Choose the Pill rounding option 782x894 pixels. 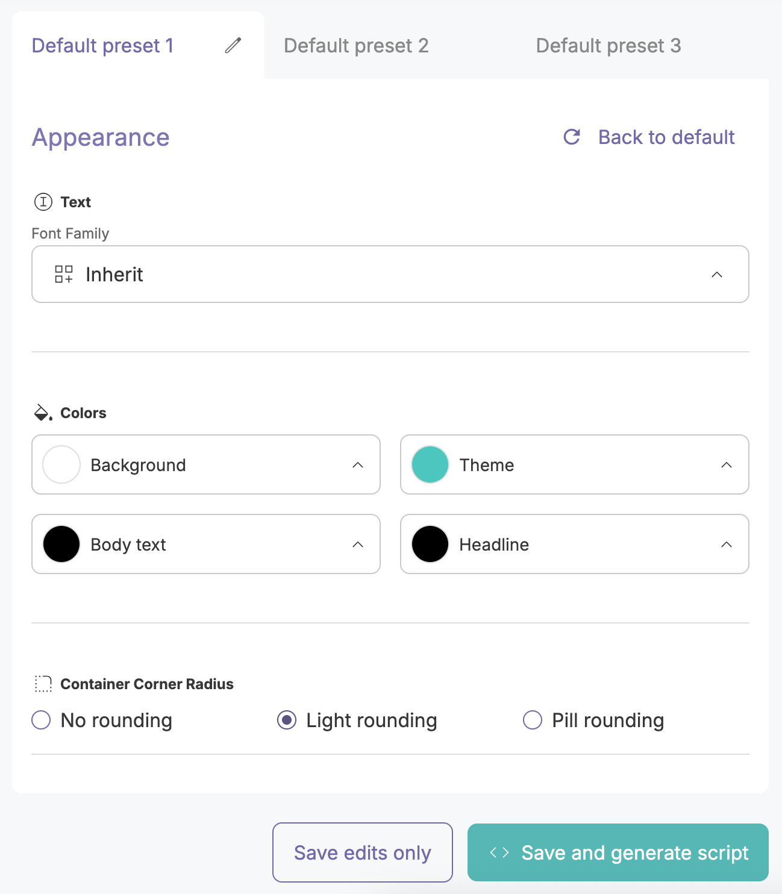[533, 720]
